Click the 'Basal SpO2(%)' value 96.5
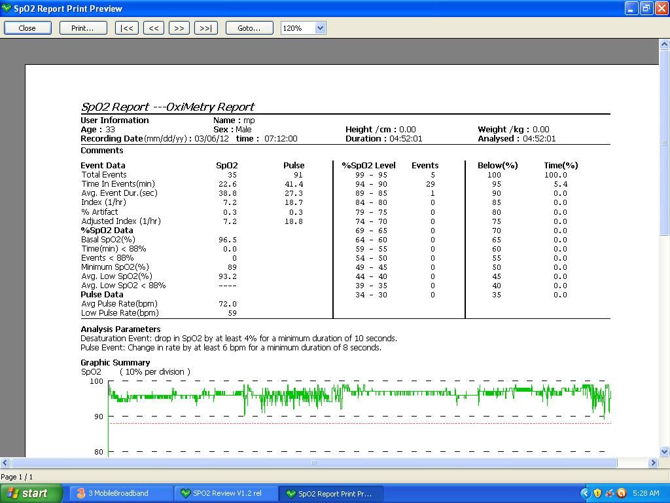The image size is (670, 503). [x=227, y=240]
